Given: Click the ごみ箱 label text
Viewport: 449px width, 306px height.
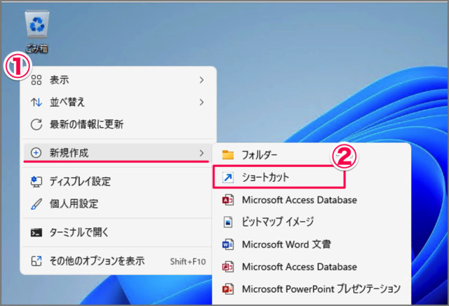Looking at the screenshot, I should pyautogui.click(x=37, y=48).
